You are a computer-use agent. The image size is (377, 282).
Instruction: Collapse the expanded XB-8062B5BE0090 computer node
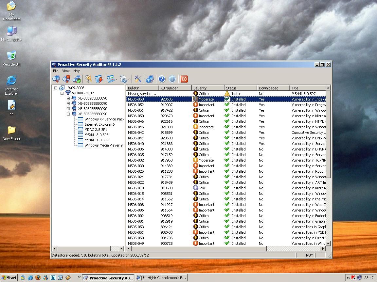[68, 114]
